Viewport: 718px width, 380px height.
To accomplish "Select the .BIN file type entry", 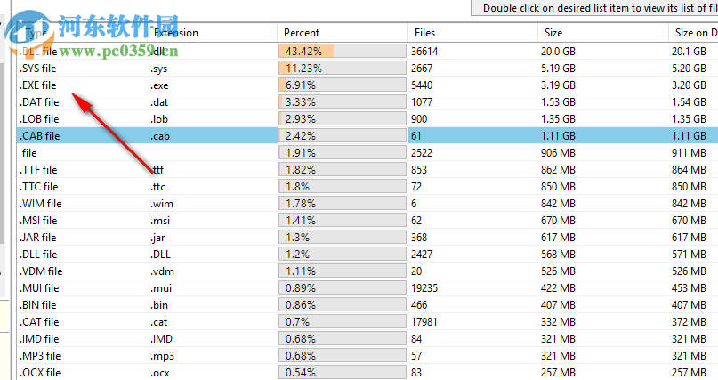I will click(x=38, y=305).
